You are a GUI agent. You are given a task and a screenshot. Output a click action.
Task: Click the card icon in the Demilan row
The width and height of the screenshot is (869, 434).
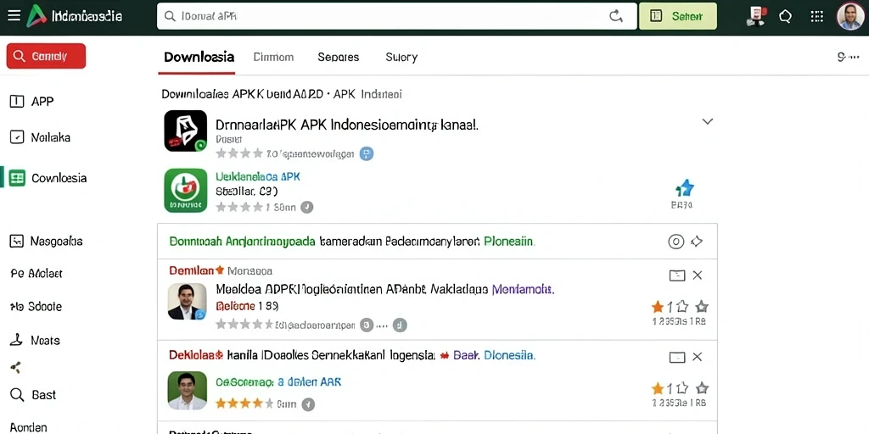677,275
